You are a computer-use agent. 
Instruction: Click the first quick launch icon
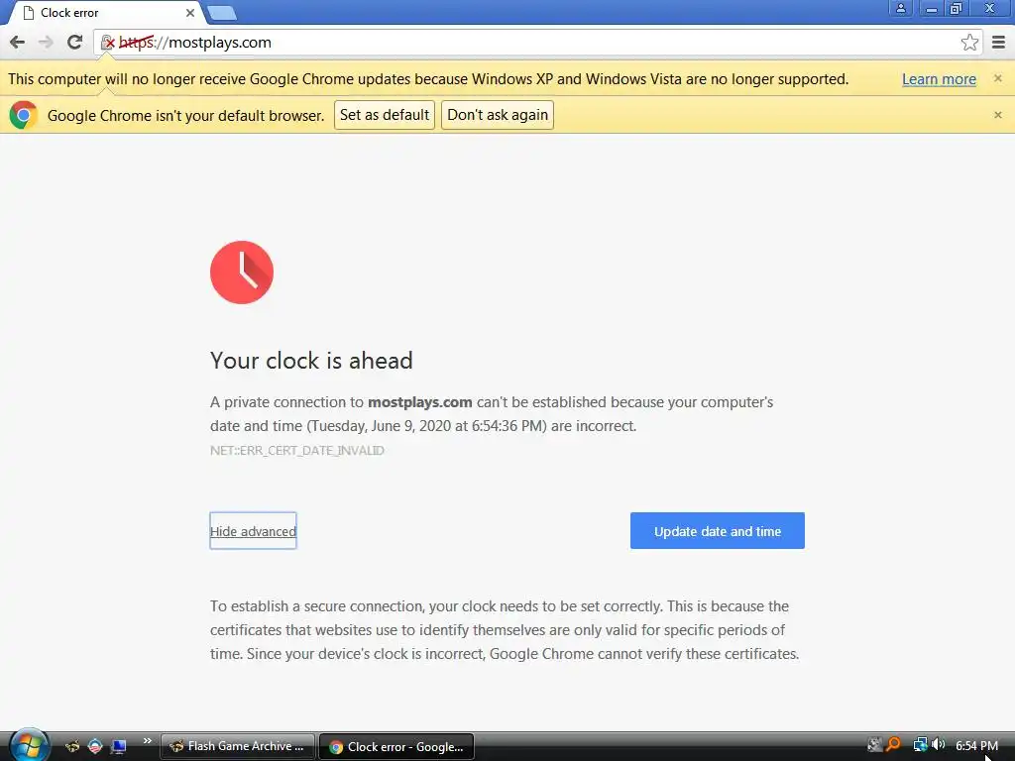tap(72, 746)
